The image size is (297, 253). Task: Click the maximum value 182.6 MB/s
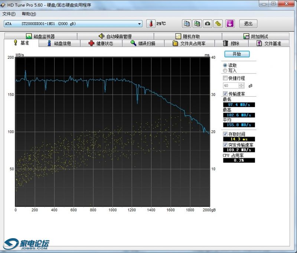pyautogui.click(x=239, y=115)
